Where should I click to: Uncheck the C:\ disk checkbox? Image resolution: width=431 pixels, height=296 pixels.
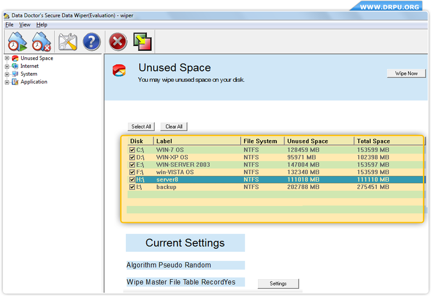pyautogui.click(x=132, y=150)
